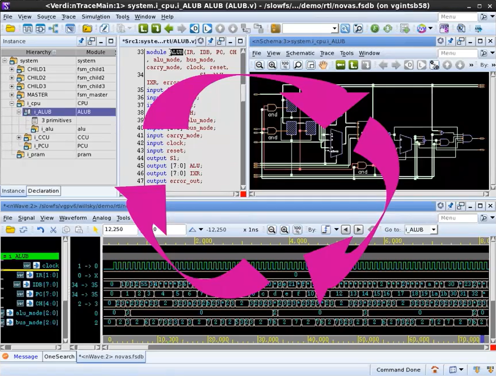Click the cursor time field showing 12,250
Screen dimensions: 496x376
[120, 229]
